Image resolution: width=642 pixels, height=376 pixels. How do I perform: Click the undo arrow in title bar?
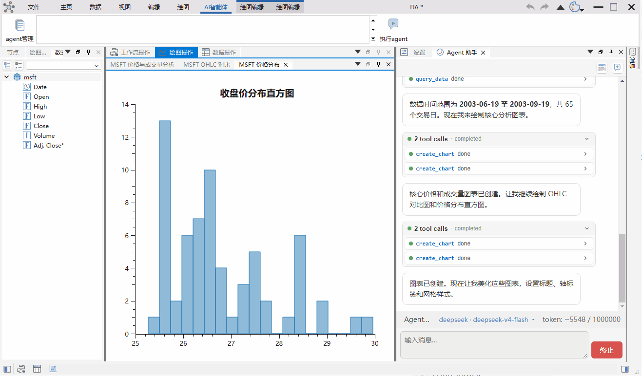click(x=530, y=7)
